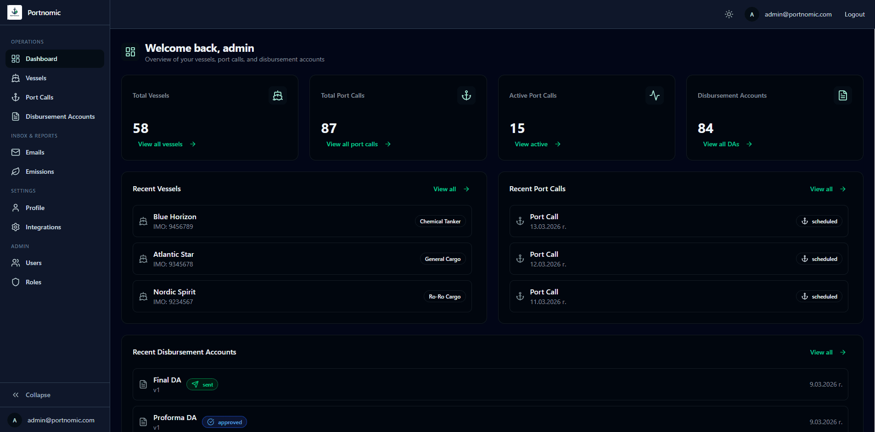
Task: Click the Roles shield icon
Action: [16, 282]
